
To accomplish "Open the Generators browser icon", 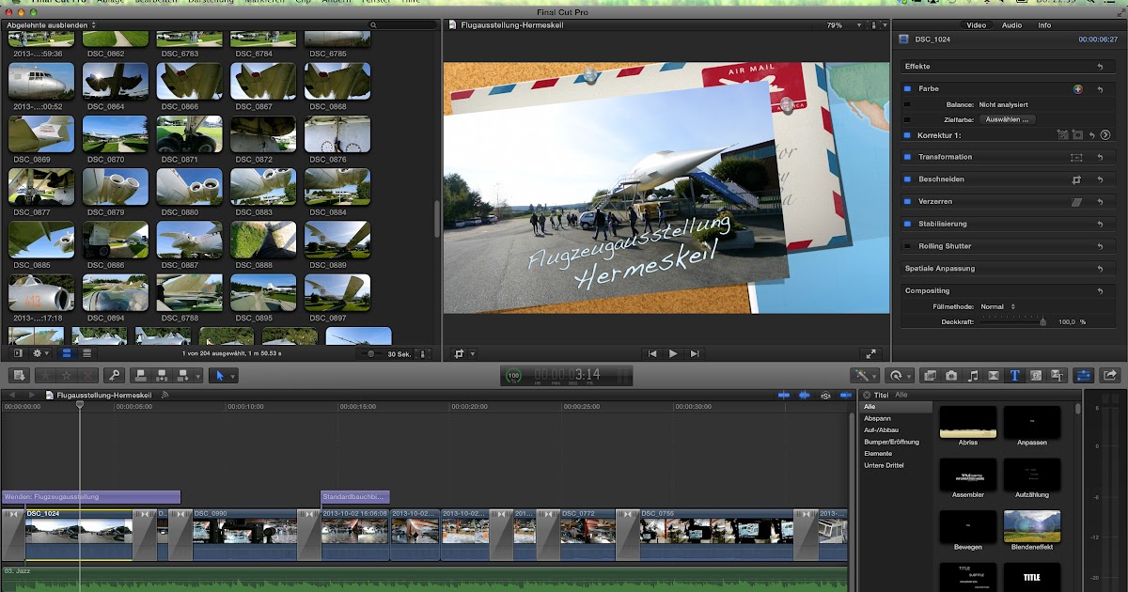I will click(x=1037, y=375).
